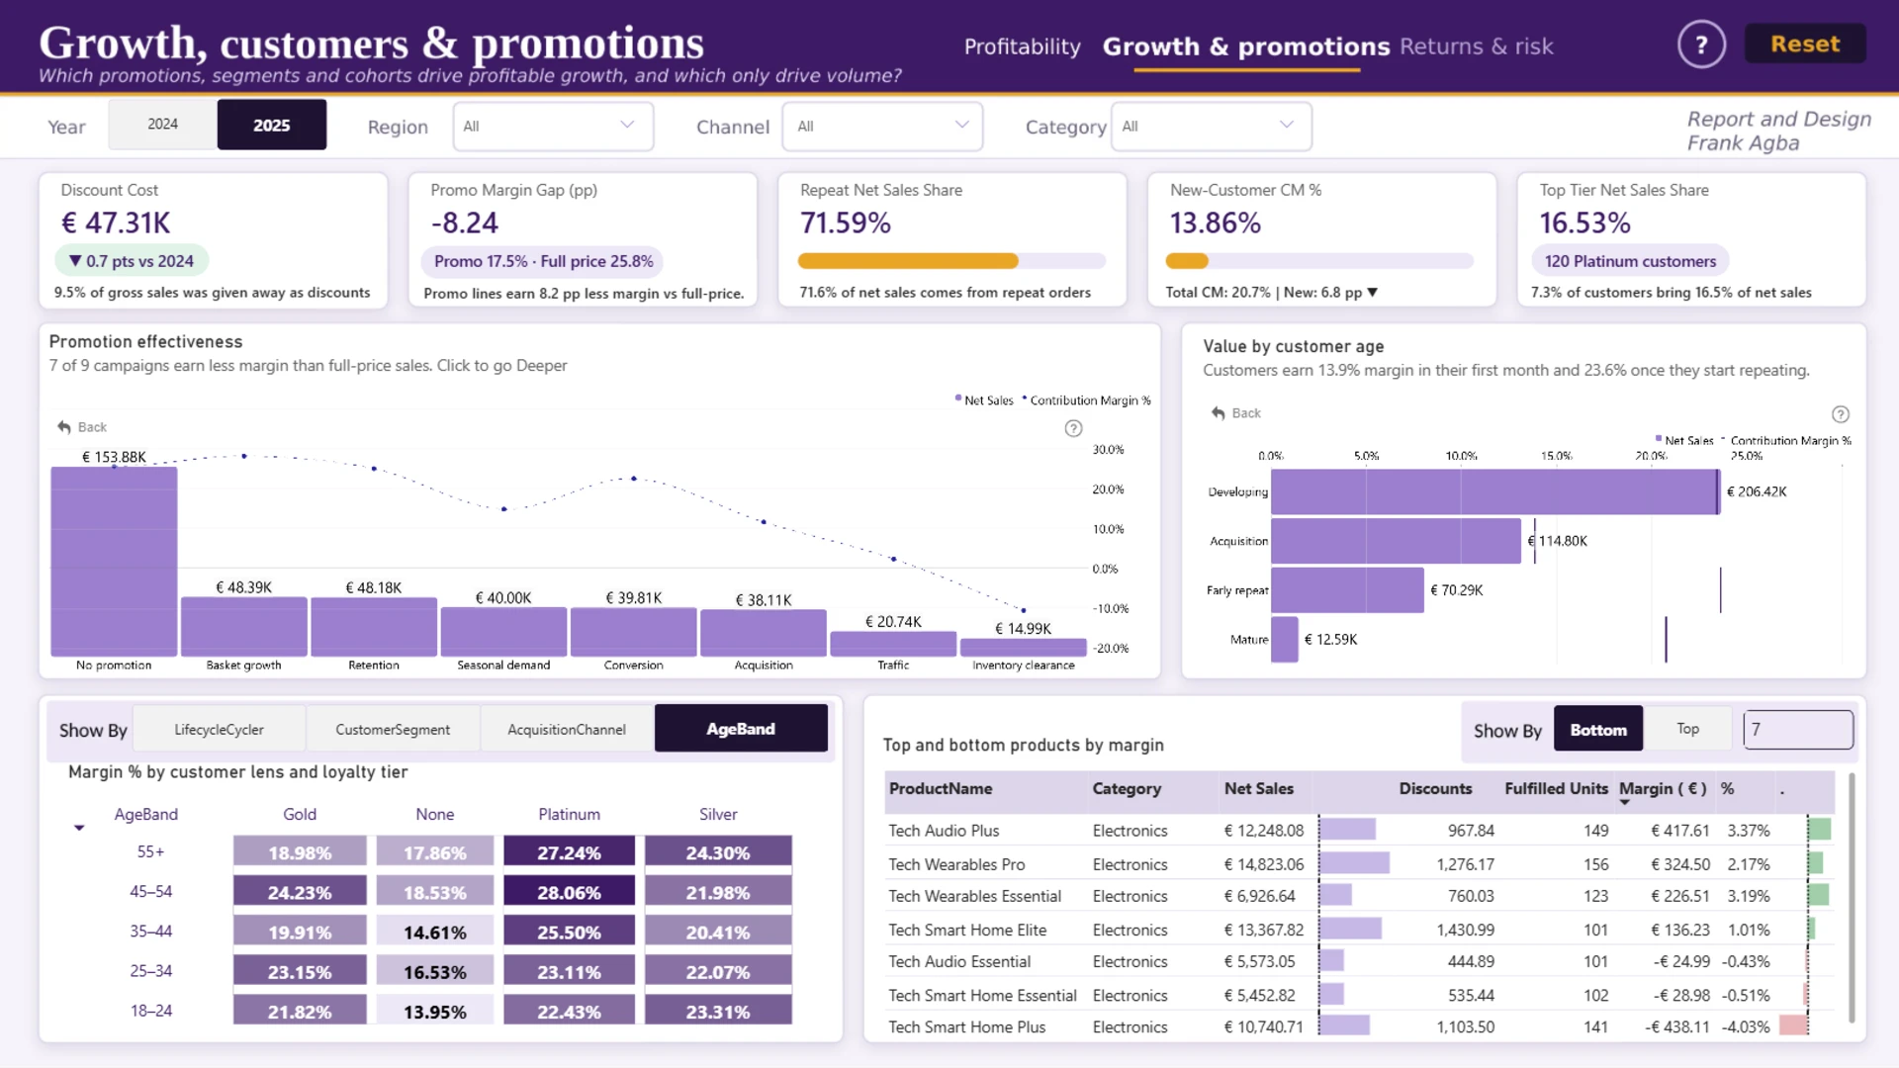The image size is (1899, 1068).
Task: Click the None loyalty tier column header
Action: point(435,814)
